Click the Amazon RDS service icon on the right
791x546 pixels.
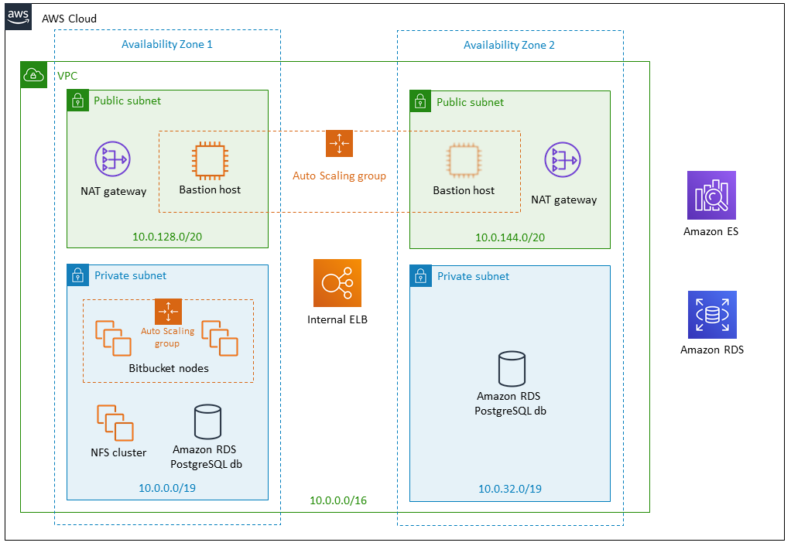click(x=711, y=314)
